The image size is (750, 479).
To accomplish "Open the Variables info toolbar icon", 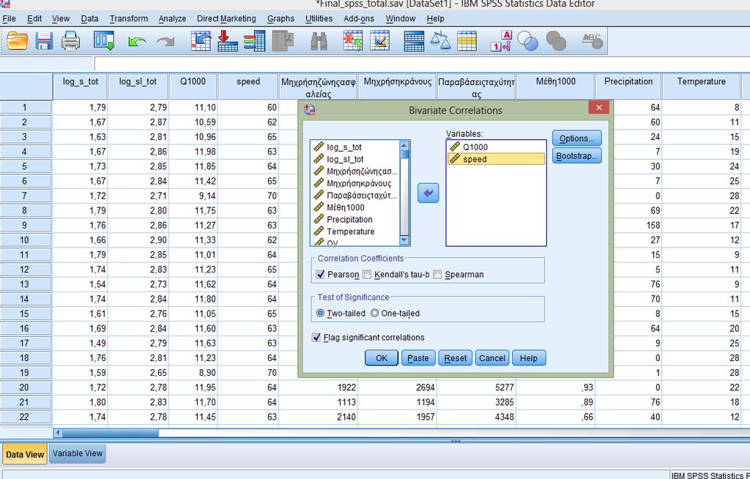I will coord(254,41).
